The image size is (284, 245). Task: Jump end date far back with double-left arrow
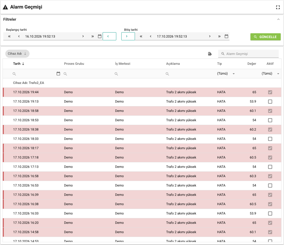[141, 36]
